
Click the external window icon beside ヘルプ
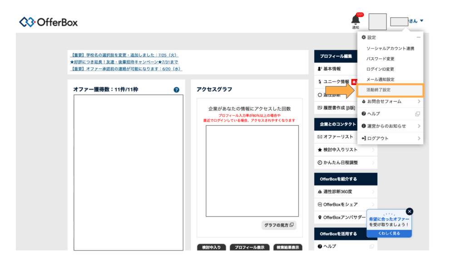click(x=418, y=114)
